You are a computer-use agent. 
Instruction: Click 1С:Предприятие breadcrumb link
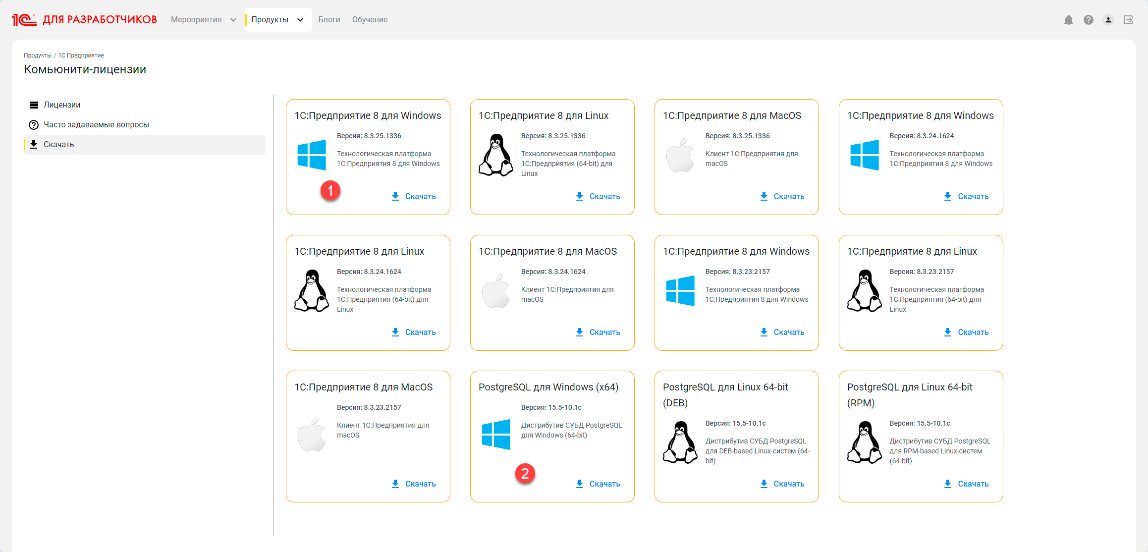81,55
